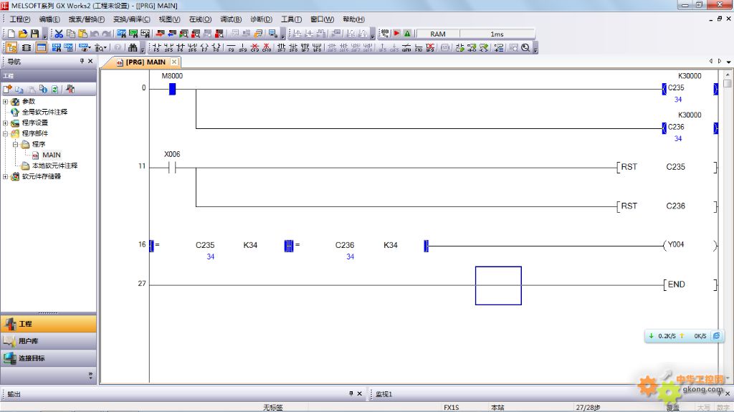
Task: Click the rising pulse sF7 contact icon
Action: pos(281,48)
